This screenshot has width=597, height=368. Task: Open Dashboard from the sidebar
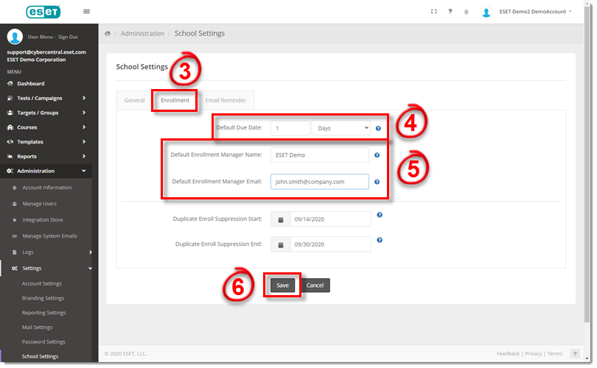[x=30, y=84]
